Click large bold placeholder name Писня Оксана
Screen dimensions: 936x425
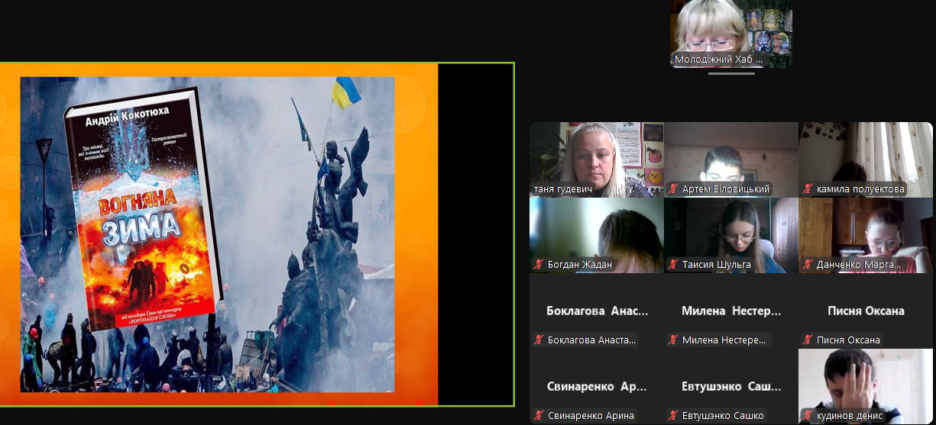[866, 311]
